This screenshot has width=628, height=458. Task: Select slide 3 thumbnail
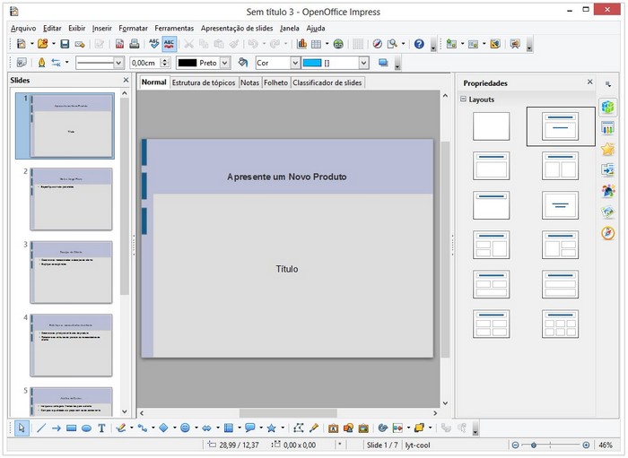pos(71,272)
